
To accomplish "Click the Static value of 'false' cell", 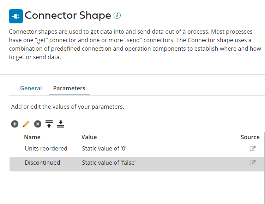I will (109, 163).
